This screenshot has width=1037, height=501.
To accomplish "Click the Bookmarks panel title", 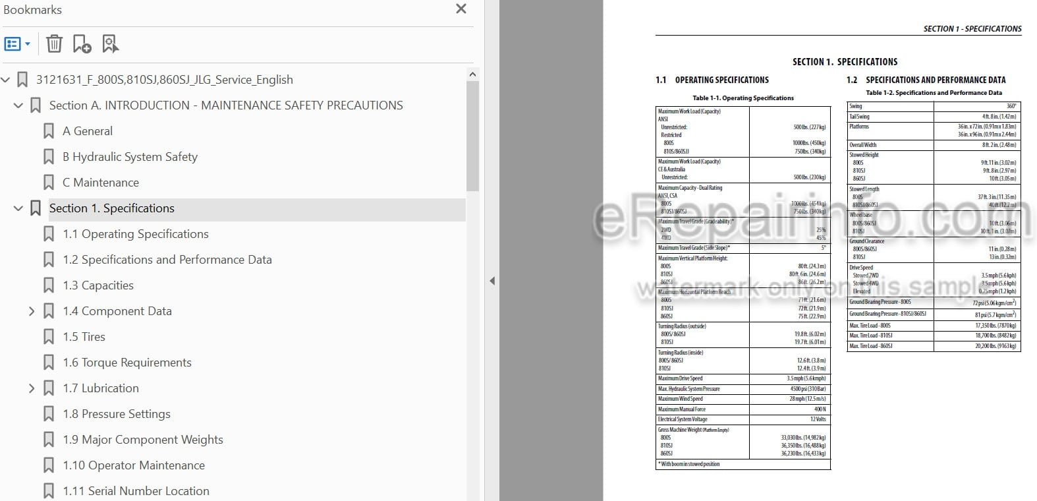I will pos(33,10).
